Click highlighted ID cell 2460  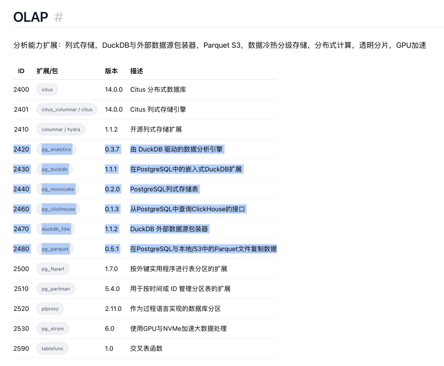click(x=21, y=209)
